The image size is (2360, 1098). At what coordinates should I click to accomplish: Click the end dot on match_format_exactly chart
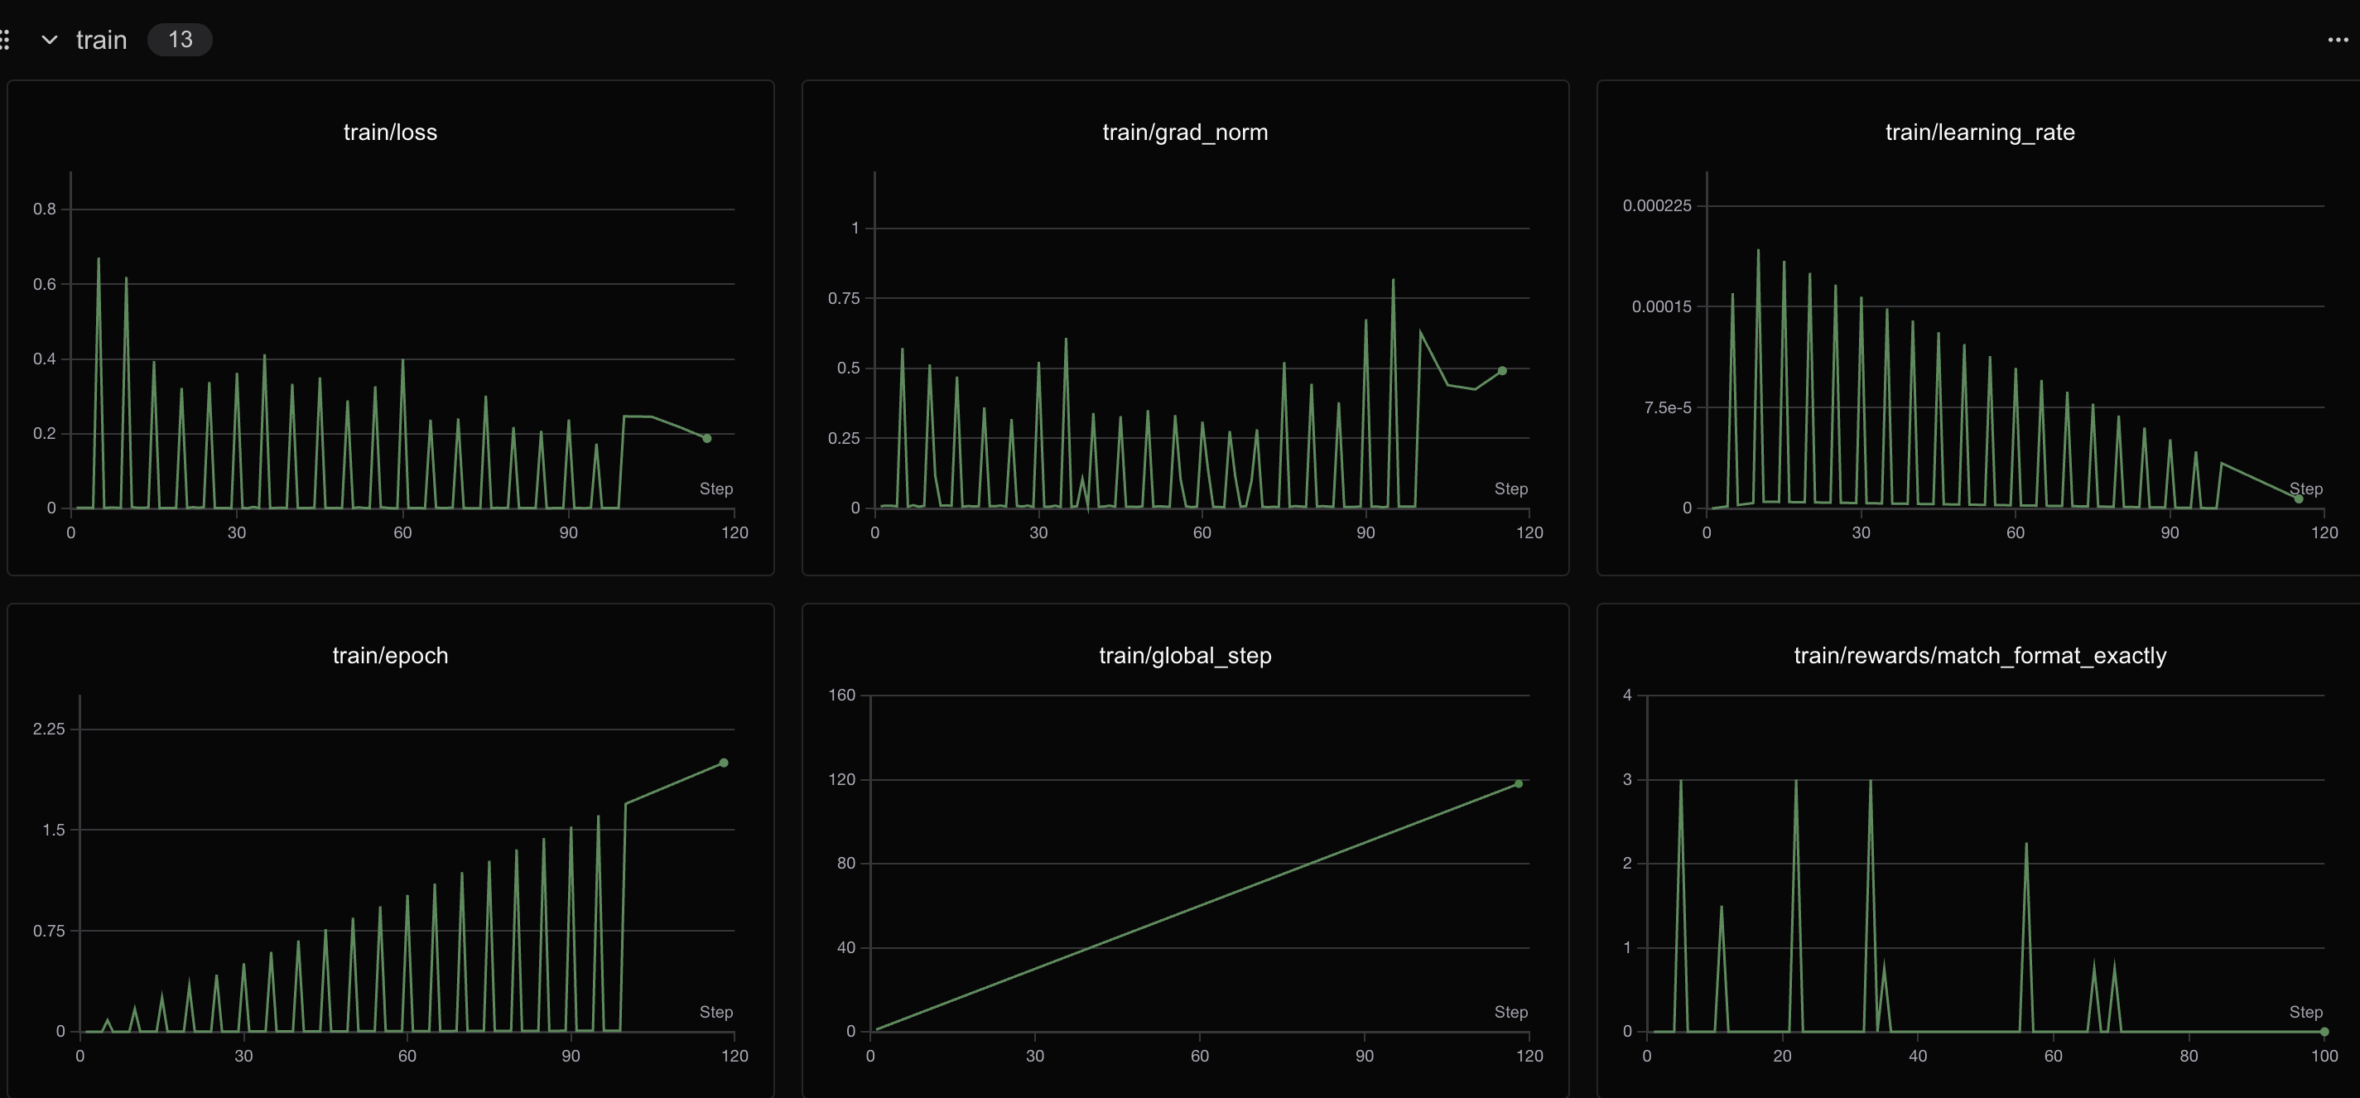2324,1032
